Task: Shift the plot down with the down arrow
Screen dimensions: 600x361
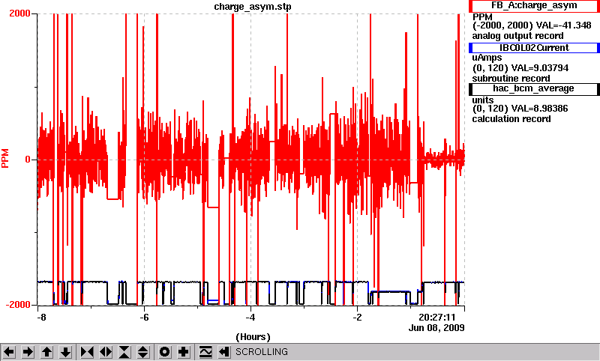Action: click(x=66, y=352)
